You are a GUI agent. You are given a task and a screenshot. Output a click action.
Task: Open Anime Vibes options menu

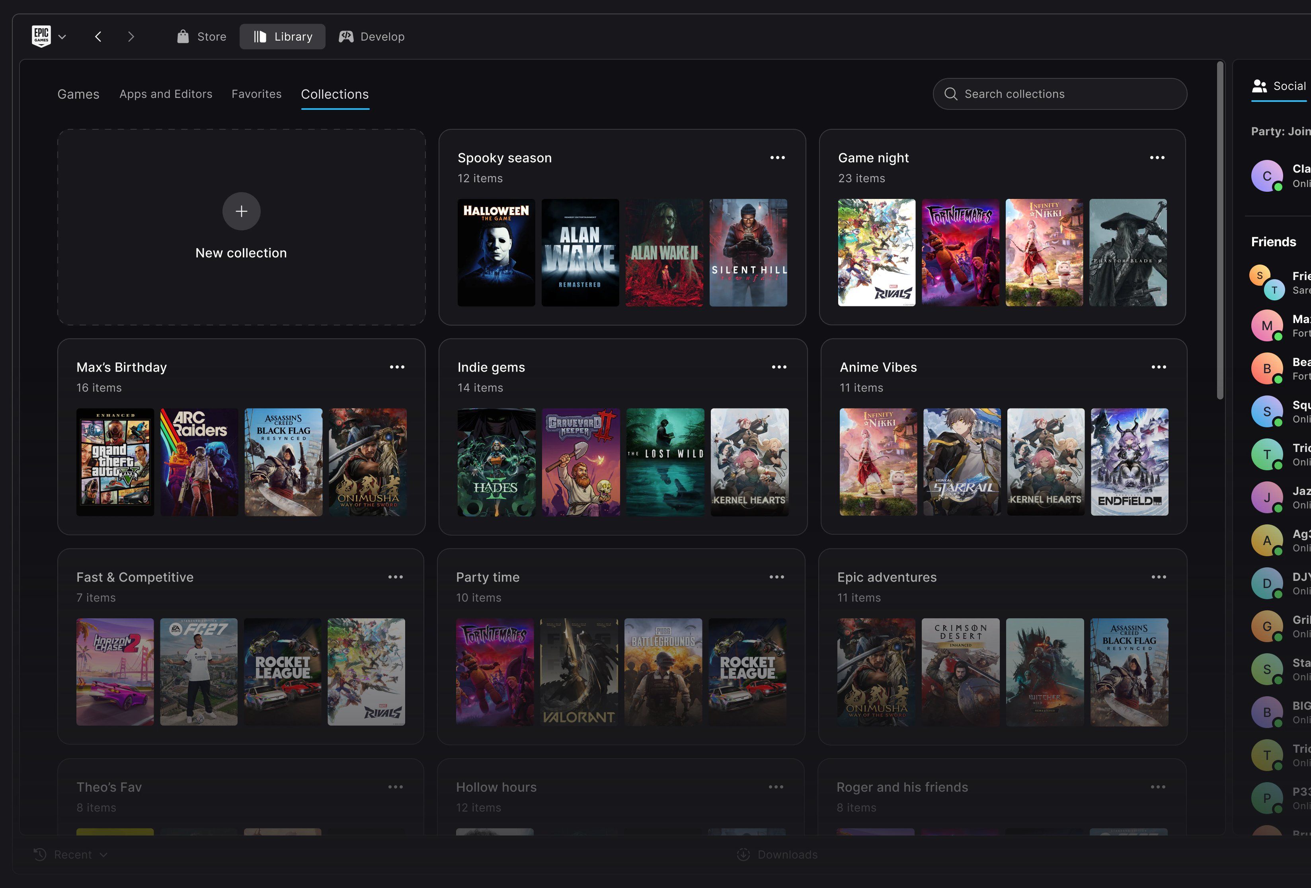pos(1159,367)
